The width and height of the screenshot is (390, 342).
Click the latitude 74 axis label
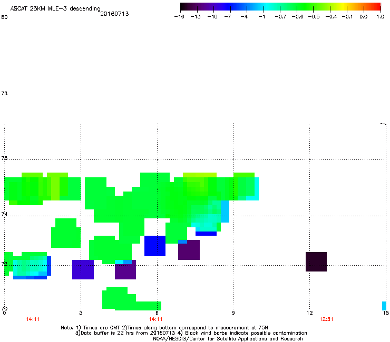tap(4, 214)
